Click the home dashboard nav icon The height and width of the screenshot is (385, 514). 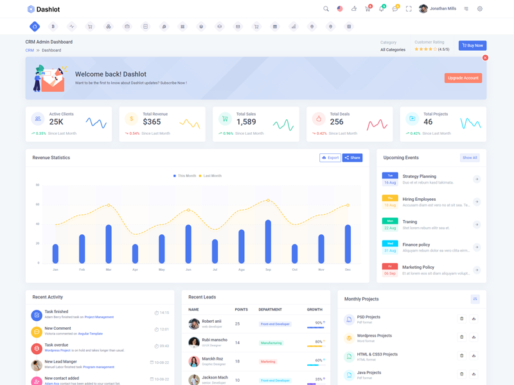click(35, 26)
